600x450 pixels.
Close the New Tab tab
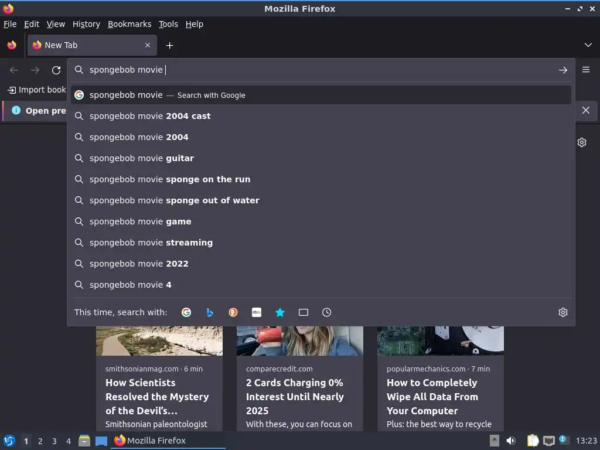click(x=148, y=45)
